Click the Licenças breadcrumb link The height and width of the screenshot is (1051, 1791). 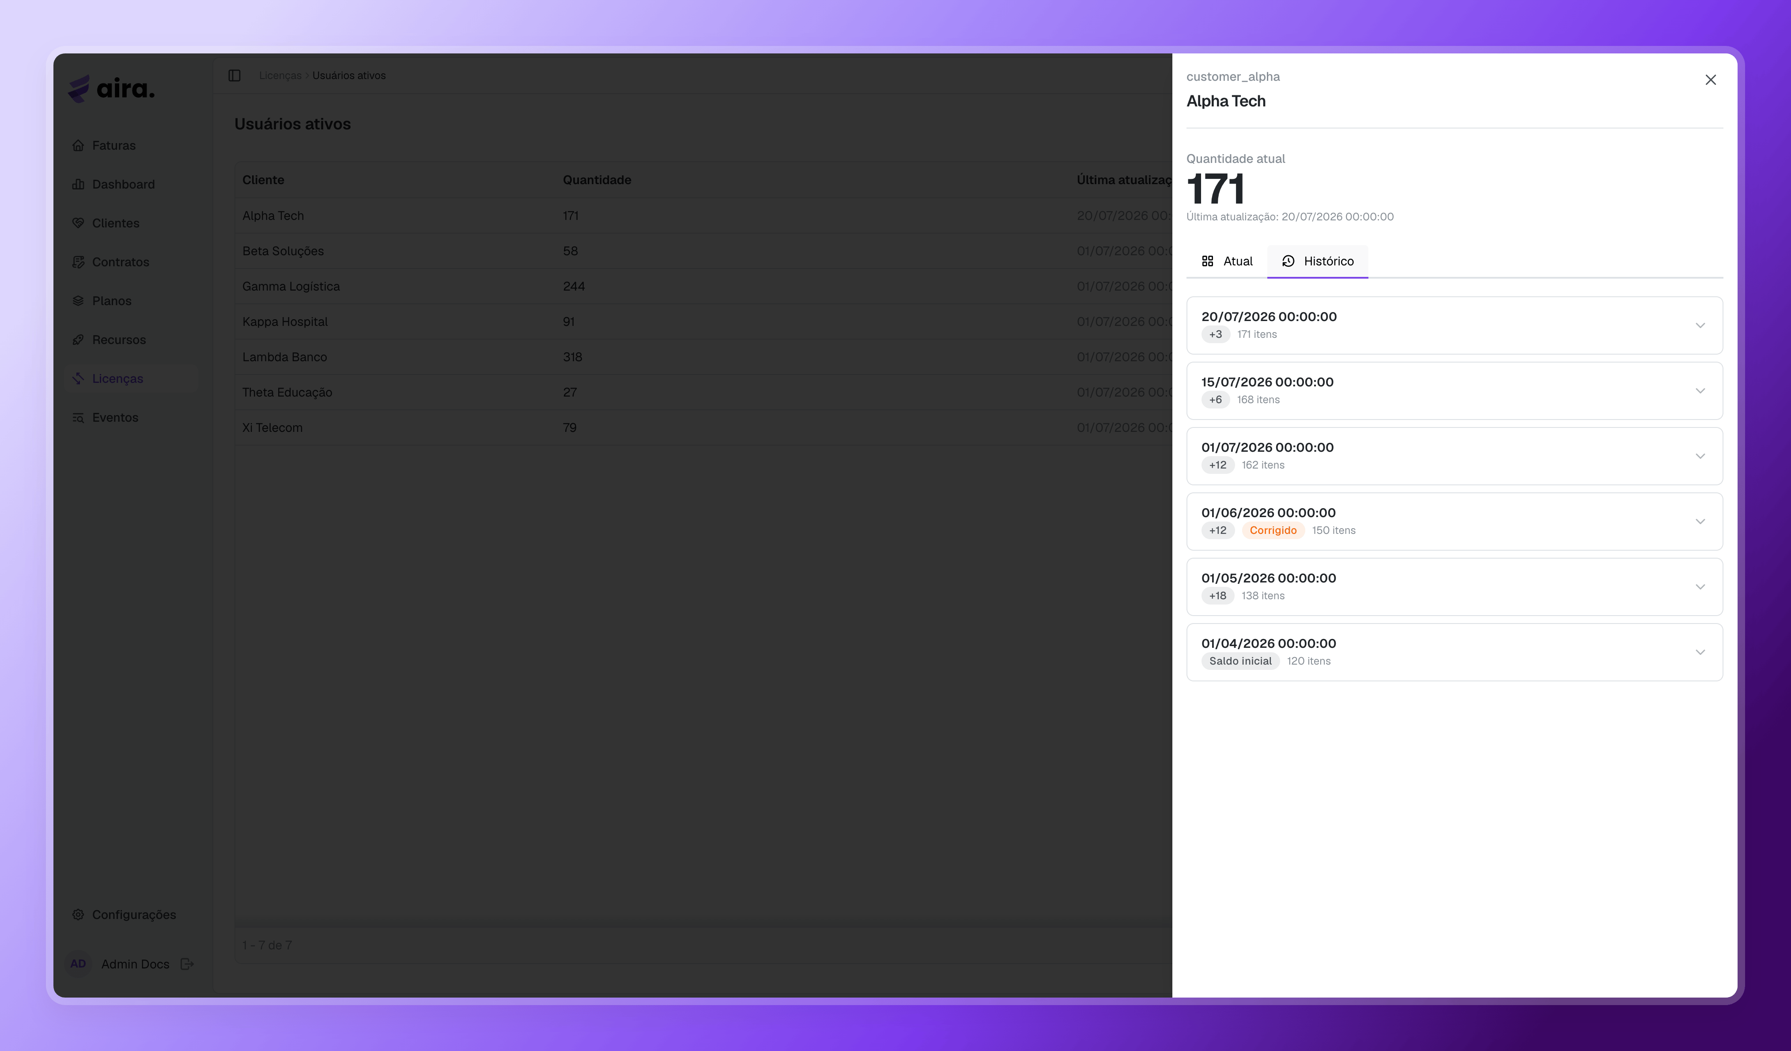tap(280, 76)
